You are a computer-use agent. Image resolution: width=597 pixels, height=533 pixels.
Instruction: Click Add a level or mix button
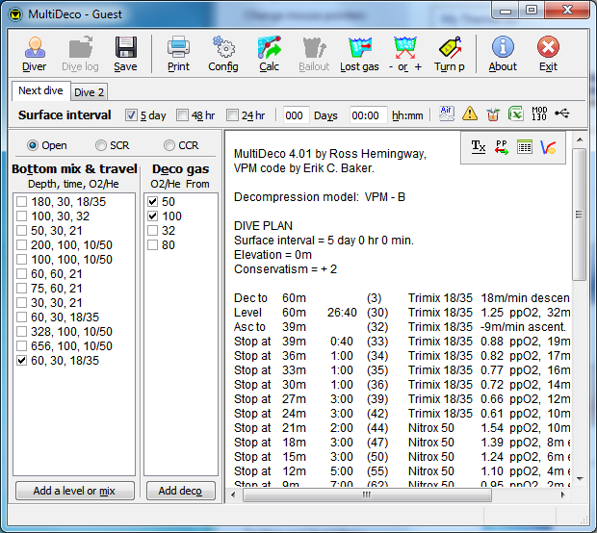75,491
